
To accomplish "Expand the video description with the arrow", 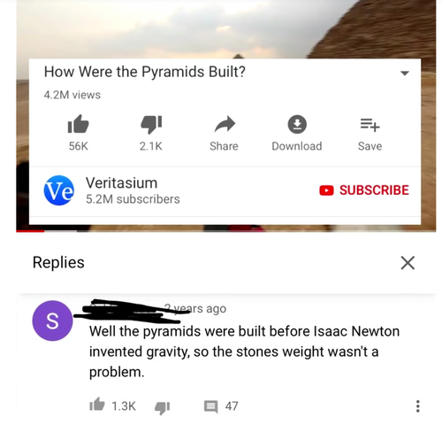I will tap(405, 73).
